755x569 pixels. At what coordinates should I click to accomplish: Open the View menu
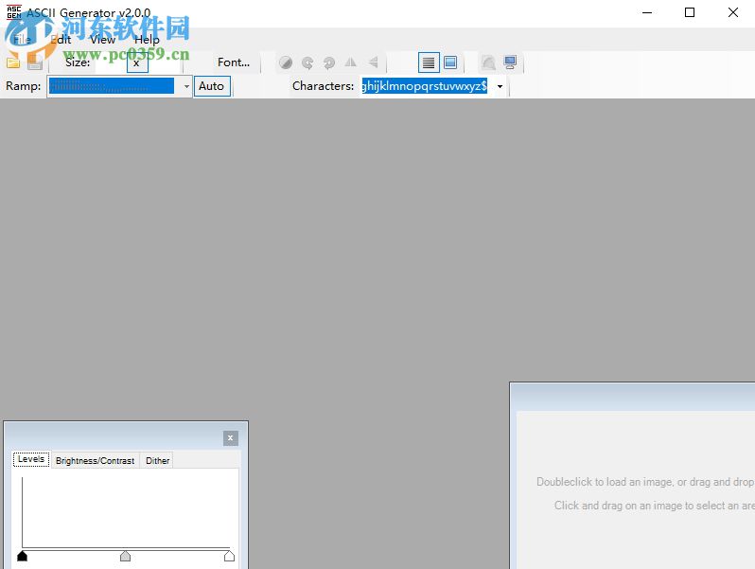[x=102, y=40]
